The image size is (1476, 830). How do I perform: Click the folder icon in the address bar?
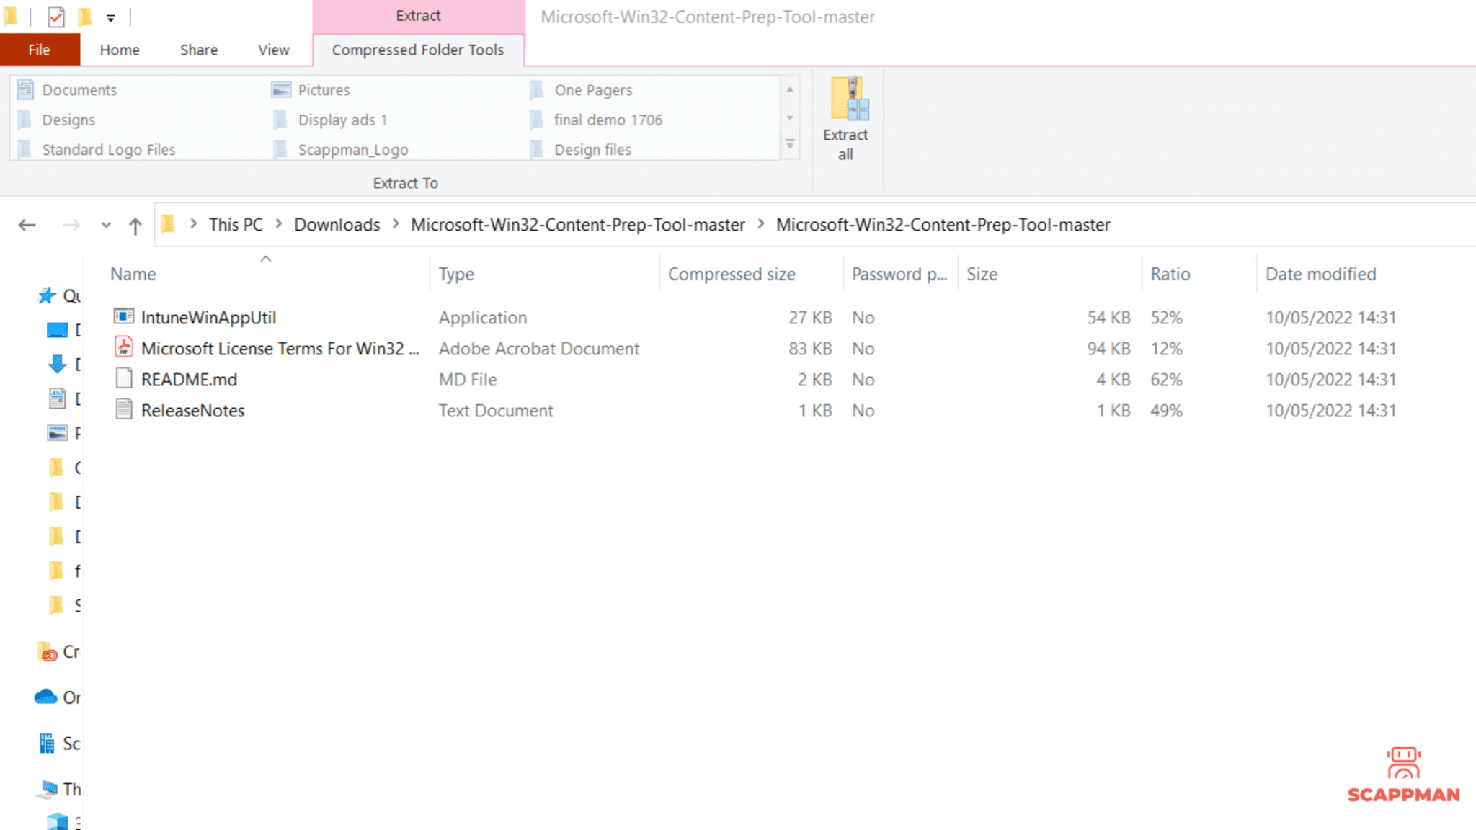point(168,224)
